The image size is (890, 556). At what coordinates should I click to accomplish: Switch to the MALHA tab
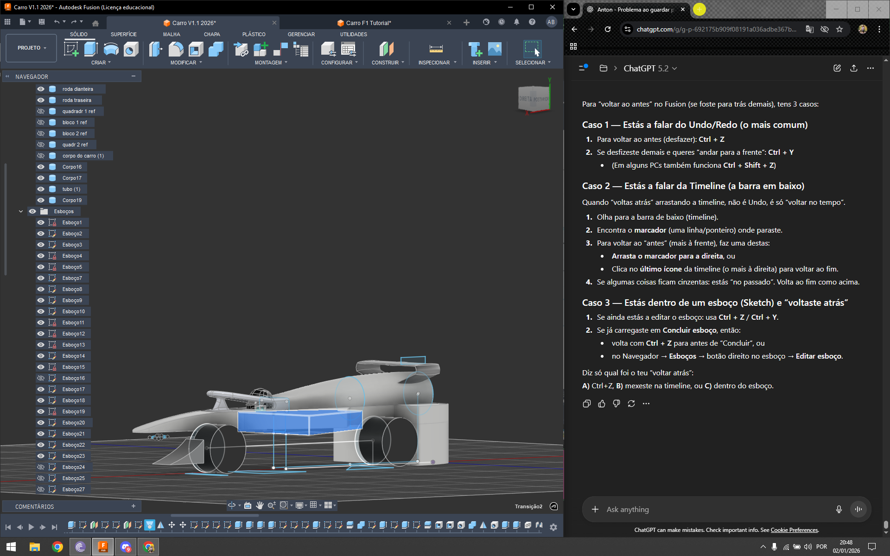[x=172, y=34]
